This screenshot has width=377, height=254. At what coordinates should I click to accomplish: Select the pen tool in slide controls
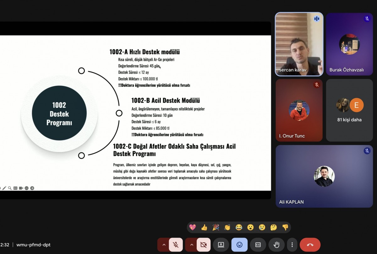click(4, 188)
